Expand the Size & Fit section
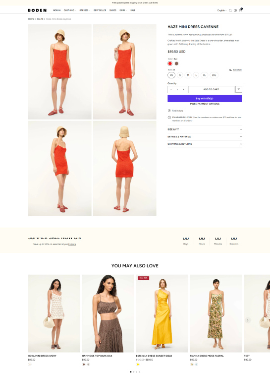Screen dimensions: 270x373 (x=205, y=129)
